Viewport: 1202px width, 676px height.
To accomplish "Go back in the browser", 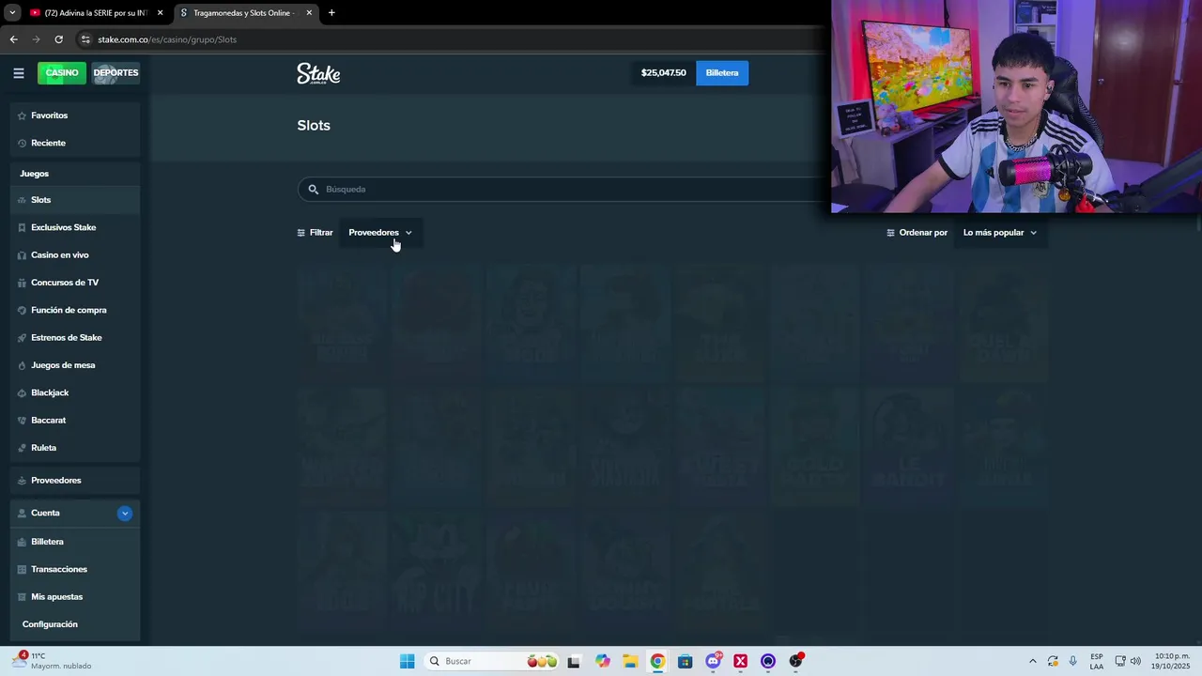I will pos(13,39).
